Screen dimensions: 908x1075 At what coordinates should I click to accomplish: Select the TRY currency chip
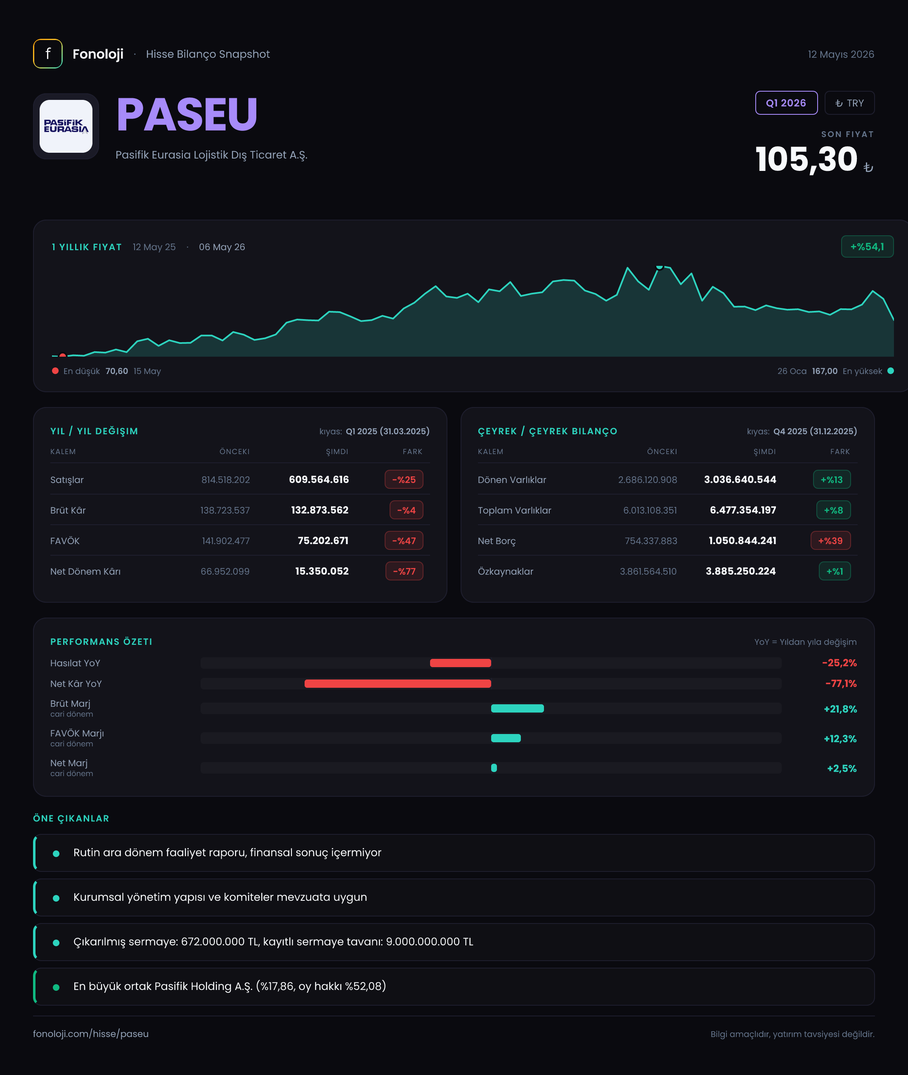tap(849, 103)
